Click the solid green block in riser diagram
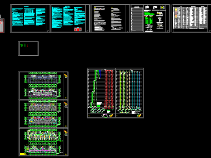 (99, 106)
